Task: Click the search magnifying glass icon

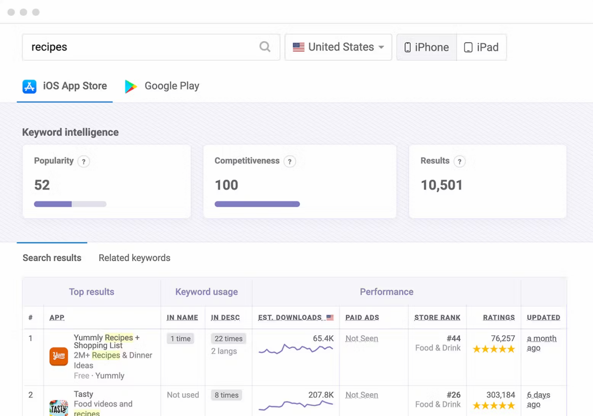Action: [265, 47]
